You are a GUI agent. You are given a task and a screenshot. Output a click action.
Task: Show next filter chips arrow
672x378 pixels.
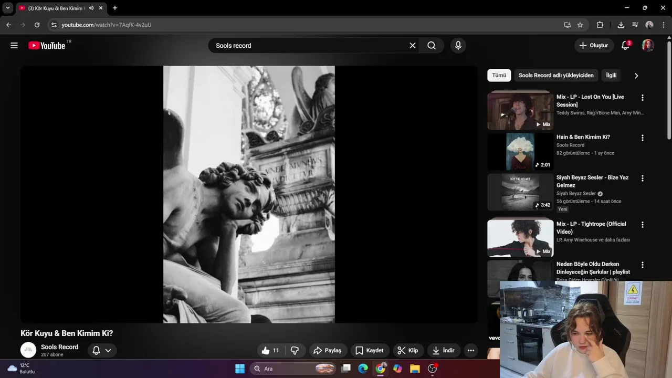coord(636,76)
